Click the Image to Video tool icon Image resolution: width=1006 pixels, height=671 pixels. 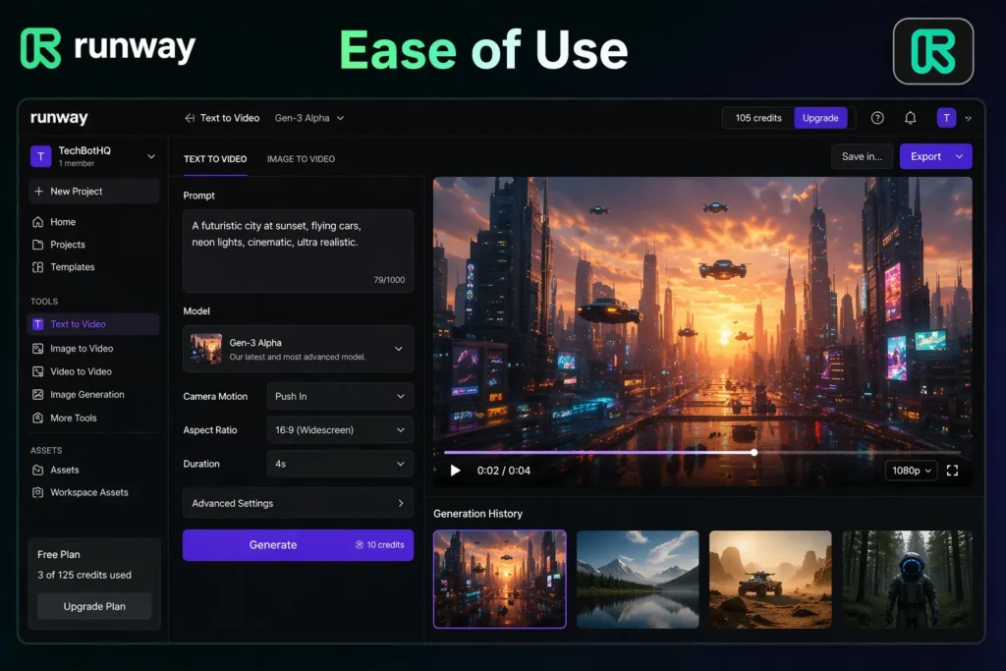click(x=38, y=349)
